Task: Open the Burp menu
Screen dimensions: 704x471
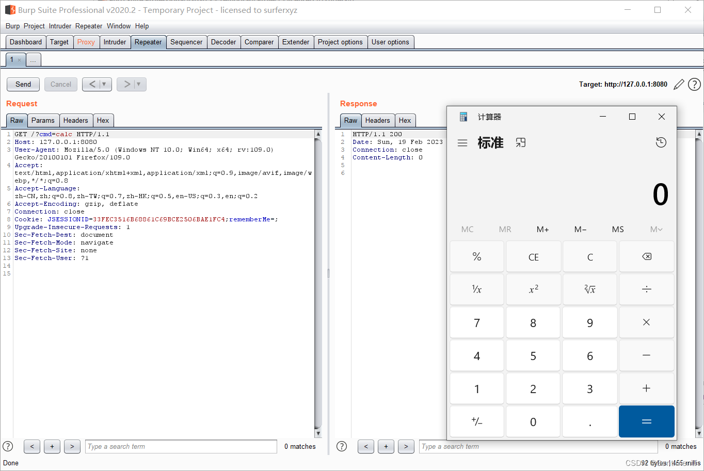Action: click(13, 26)
